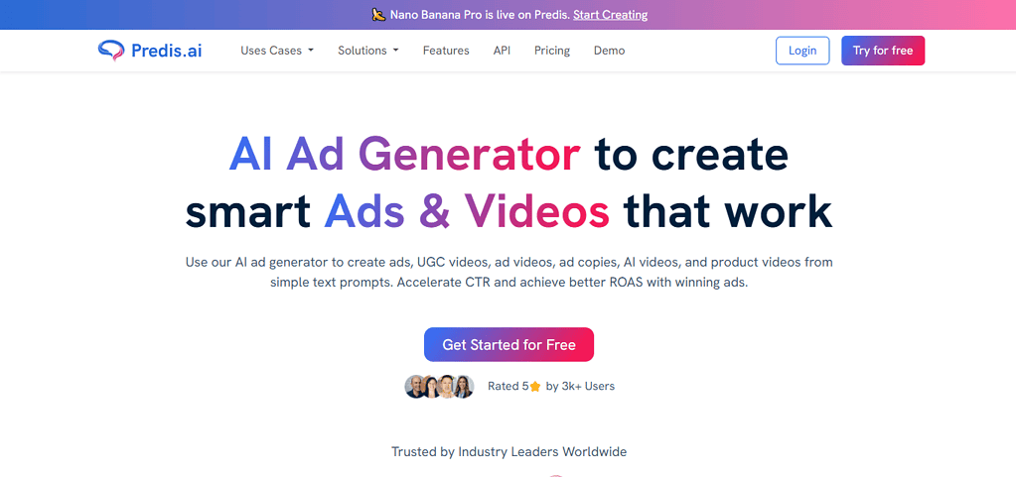
Task: Click the 'AI Ad Generator' gradient headline
Action: (404, 155)
